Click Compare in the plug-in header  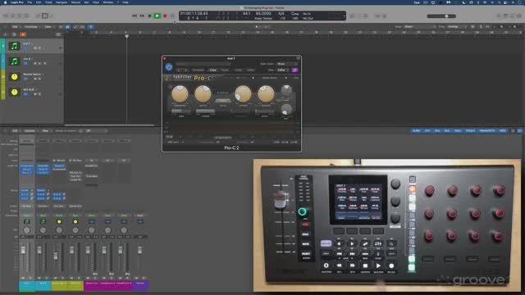pos(198,70)
